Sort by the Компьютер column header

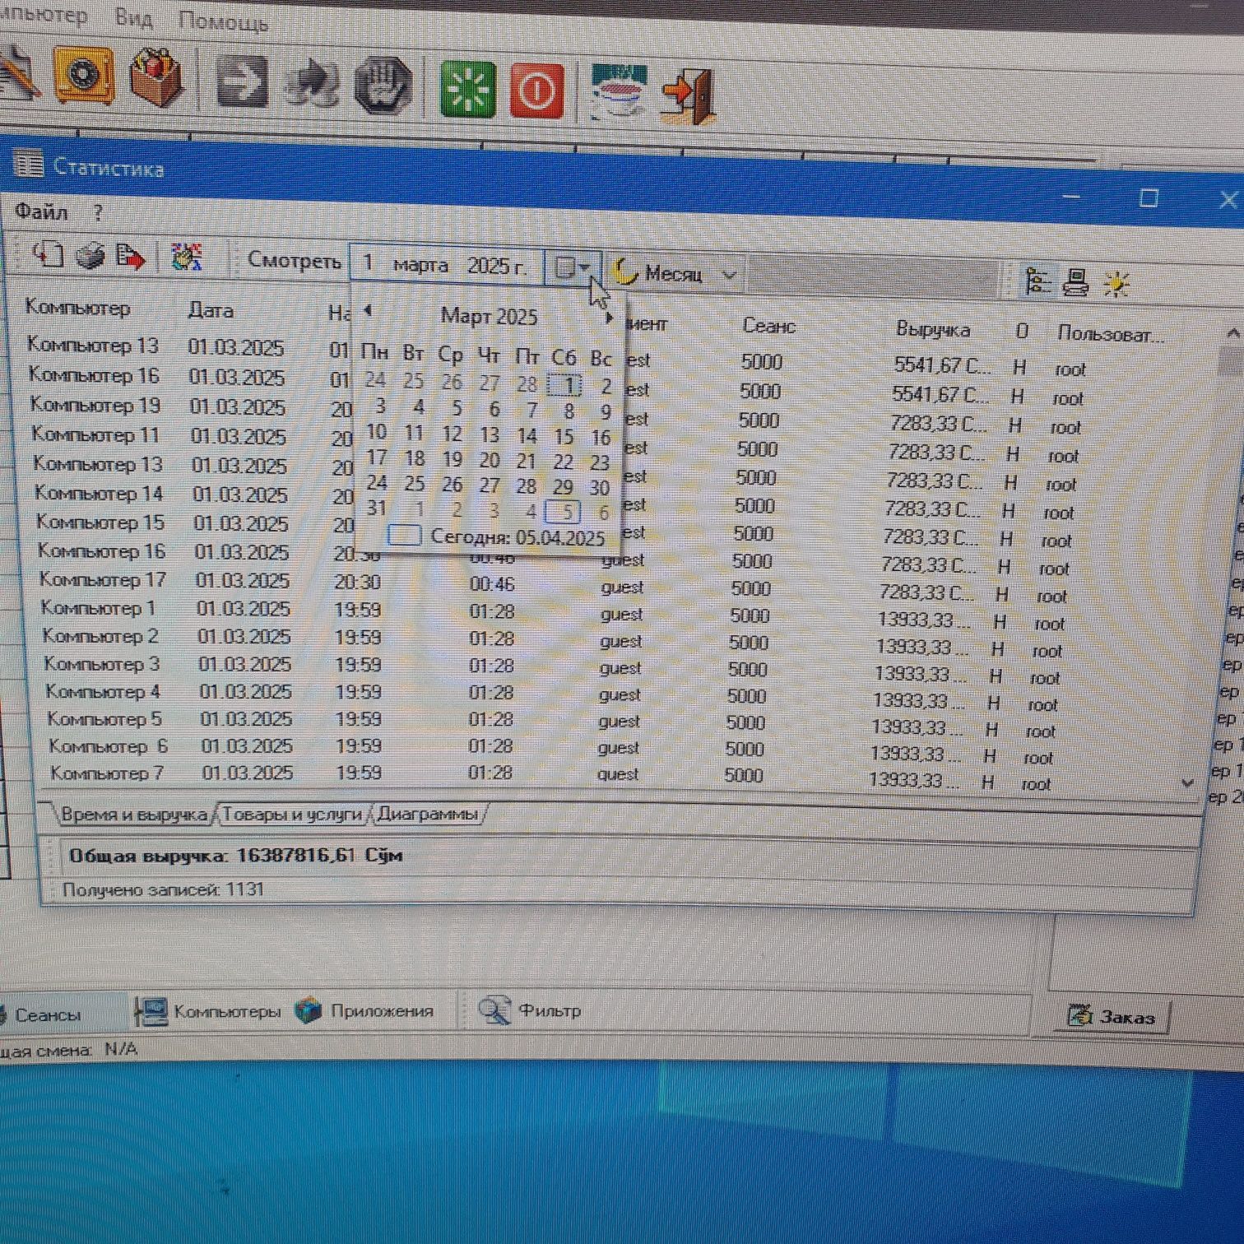point(77,308)
